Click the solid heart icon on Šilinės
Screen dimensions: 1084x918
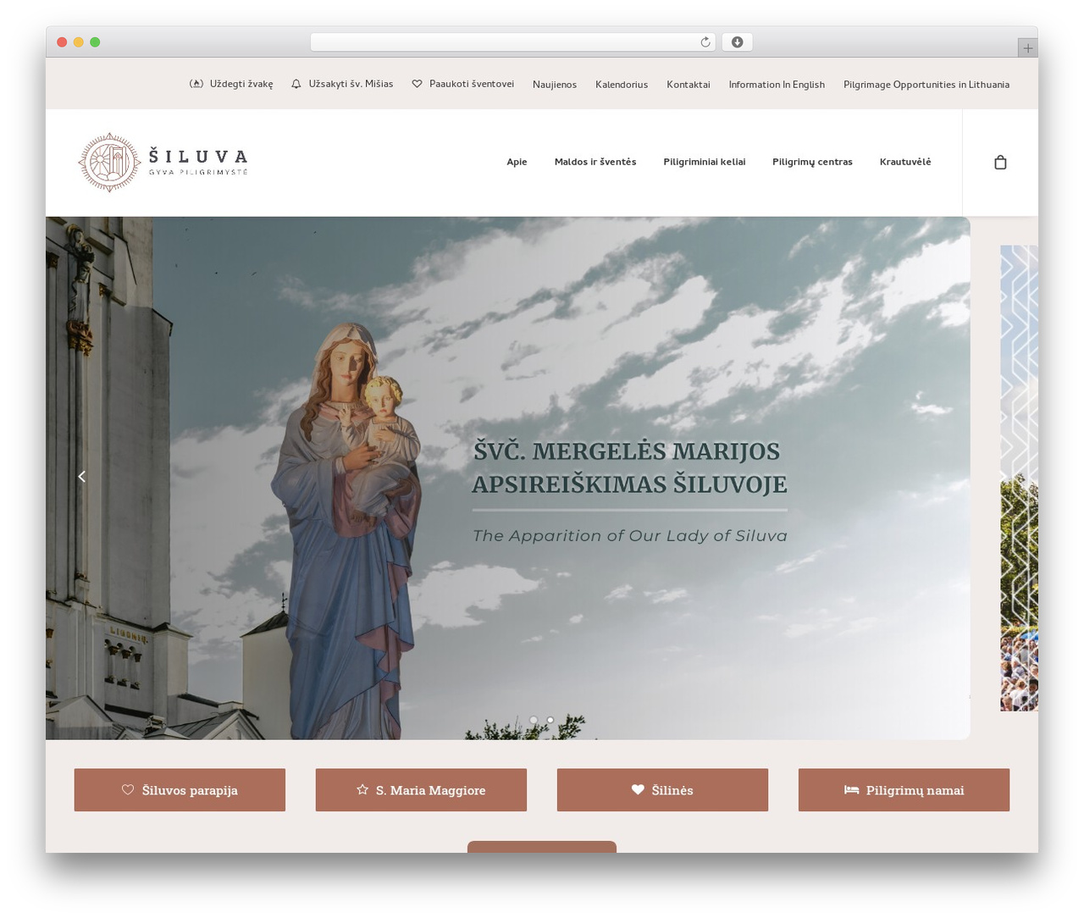click(x=638, y=789)
